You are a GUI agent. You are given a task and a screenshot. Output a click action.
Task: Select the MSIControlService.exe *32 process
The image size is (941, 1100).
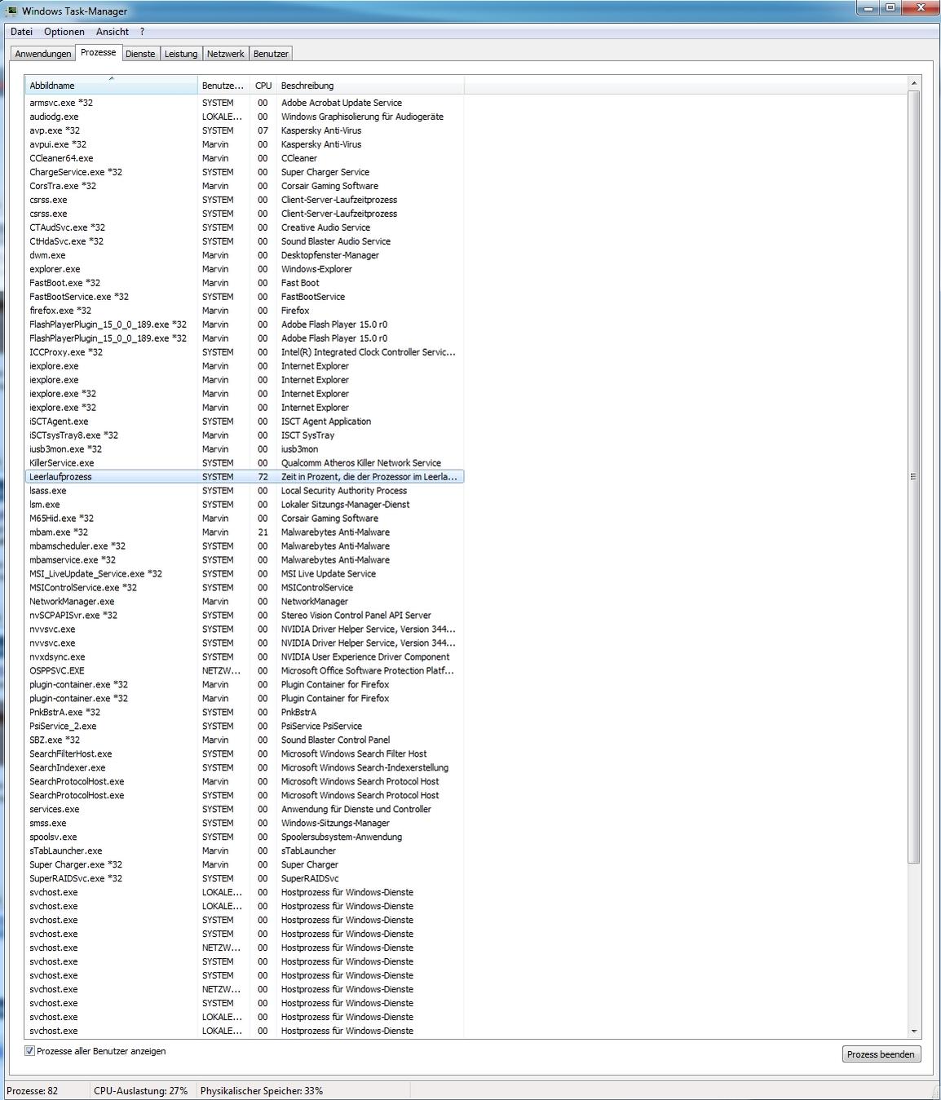[245, 588]
